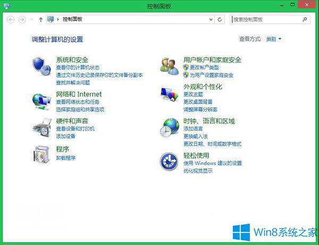The width and height of the screenshot is (319, 245).
Task: Click the 添加设备 link
Action: (66, 136)
